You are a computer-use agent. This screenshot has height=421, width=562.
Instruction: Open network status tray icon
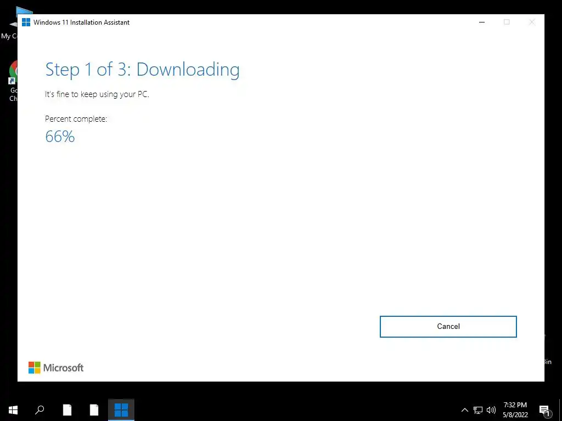coord(478,410)
